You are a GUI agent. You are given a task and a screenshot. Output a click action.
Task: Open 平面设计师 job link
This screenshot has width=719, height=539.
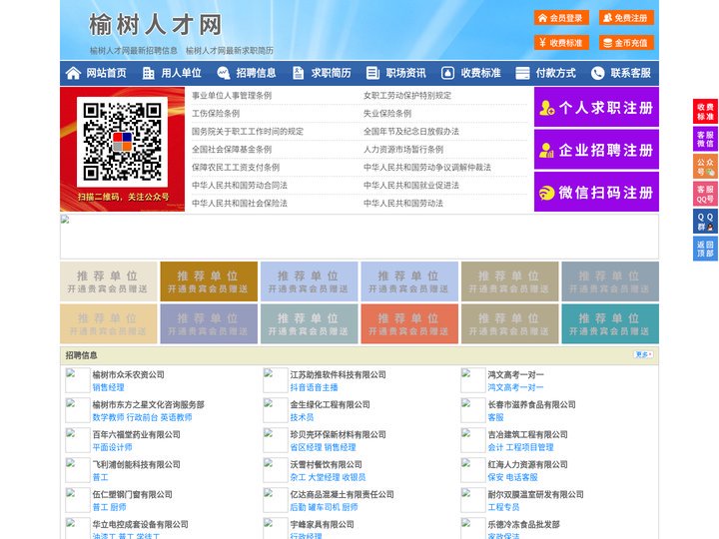tap(112, 447)
